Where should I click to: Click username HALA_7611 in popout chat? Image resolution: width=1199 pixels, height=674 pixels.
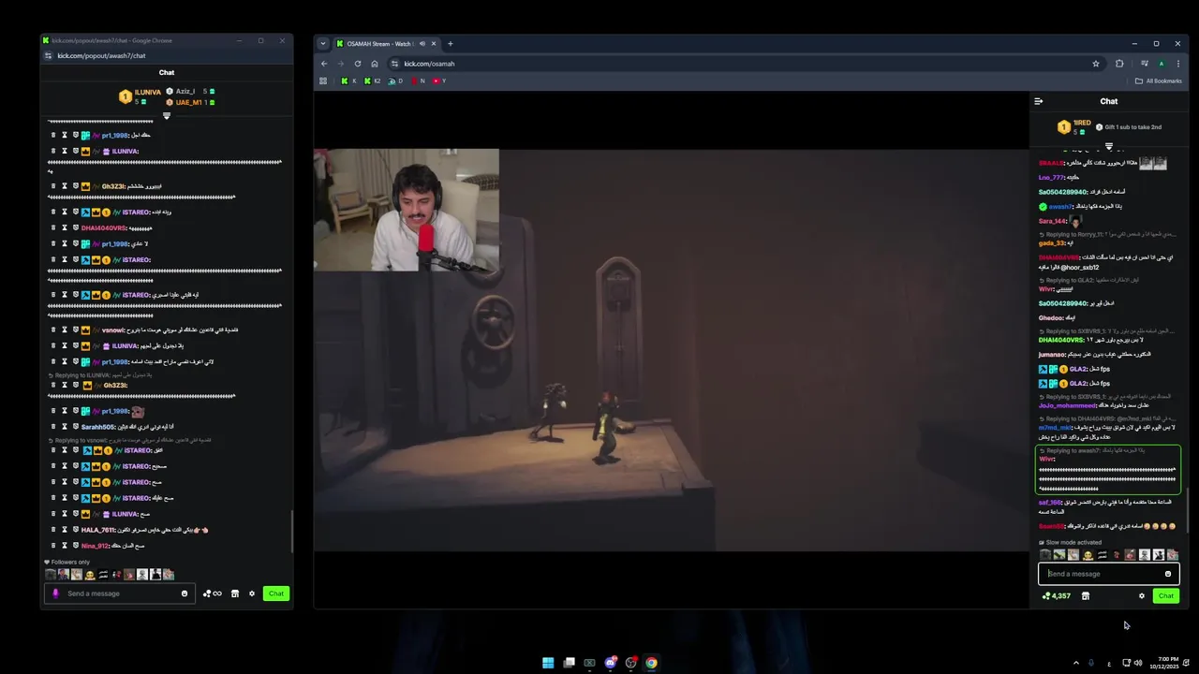(98, 530)
